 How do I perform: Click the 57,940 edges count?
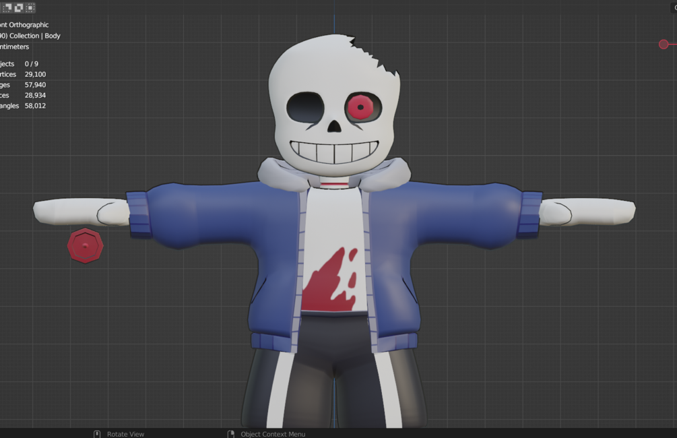coord(35,85)
